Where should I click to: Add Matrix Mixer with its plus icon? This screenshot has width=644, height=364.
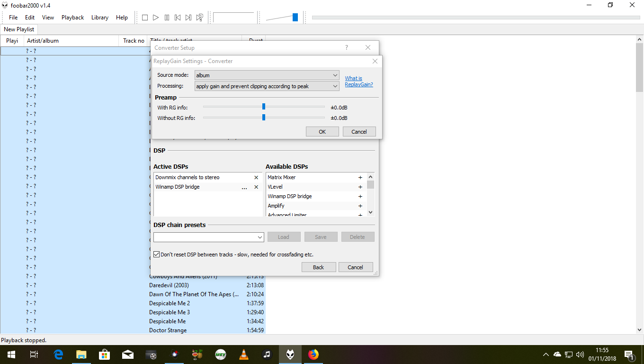[360, 177]
